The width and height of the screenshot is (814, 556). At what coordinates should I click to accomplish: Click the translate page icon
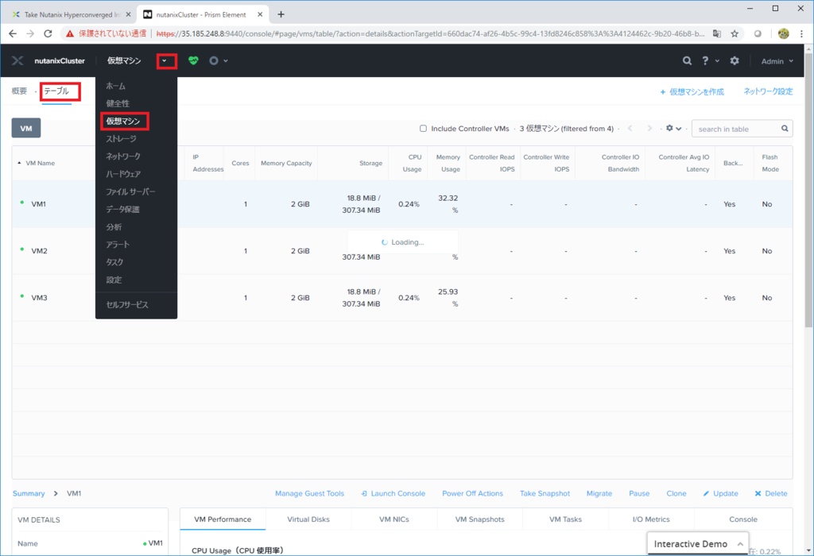tap(717, 33)
